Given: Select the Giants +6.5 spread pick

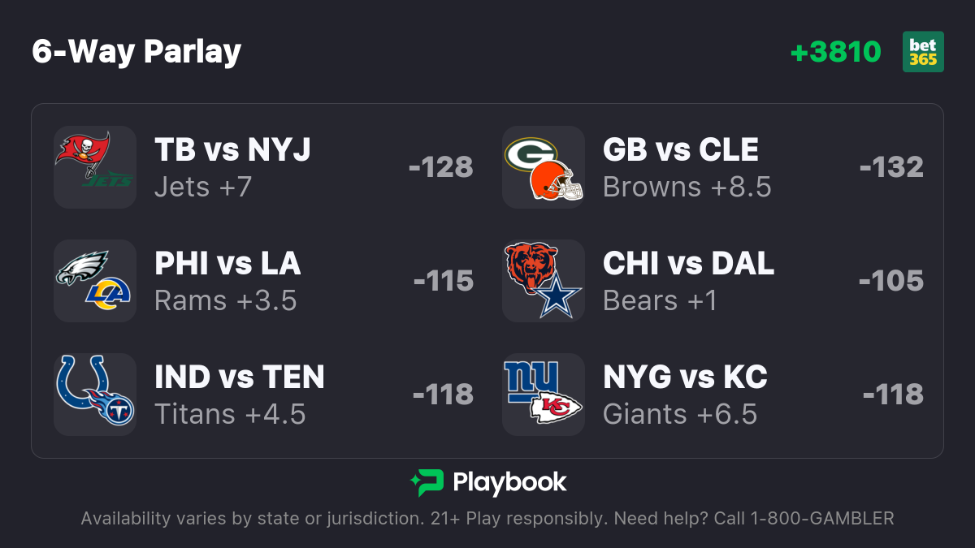Looking at the screenshot, I should [x=680, y=414].
